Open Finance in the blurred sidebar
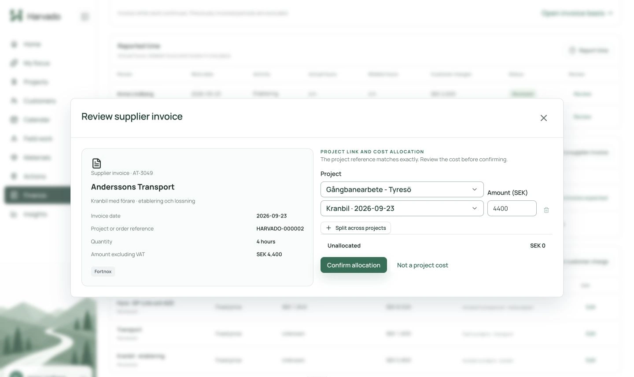The width and height of the screenshot is (634, 377). pos(37,195)
